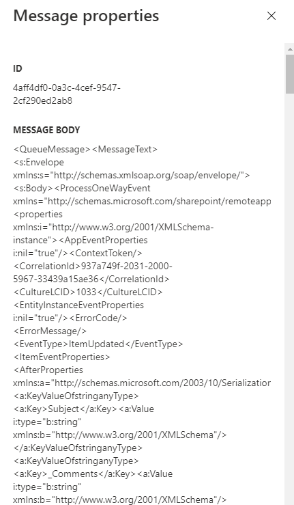Click the Subject key line
The width and height of the screenshot is (294, 505).
tap(84, 409)
